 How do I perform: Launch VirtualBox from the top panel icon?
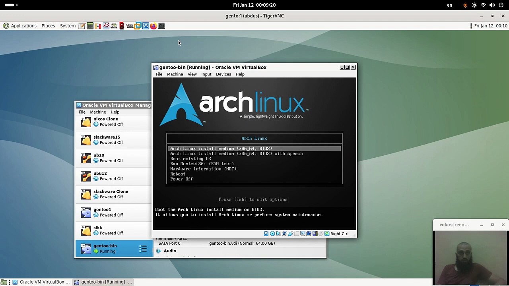(x=146, y=26)
